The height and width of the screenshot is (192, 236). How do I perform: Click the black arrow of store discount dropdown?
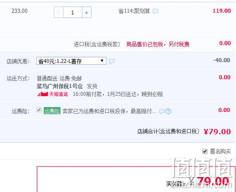(102, 61)
